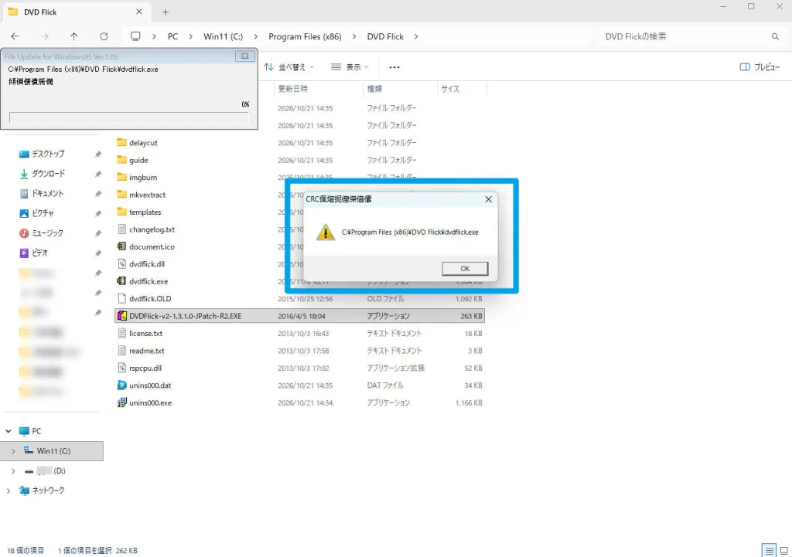792x557 pixels.
Task: Close the File Update for Windows95 window
Action: point(245,56)
